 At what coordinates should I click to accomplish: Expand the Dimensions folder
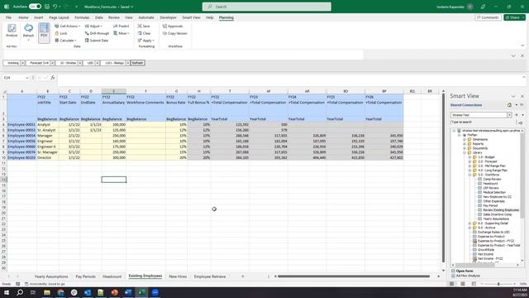[465, 140]
